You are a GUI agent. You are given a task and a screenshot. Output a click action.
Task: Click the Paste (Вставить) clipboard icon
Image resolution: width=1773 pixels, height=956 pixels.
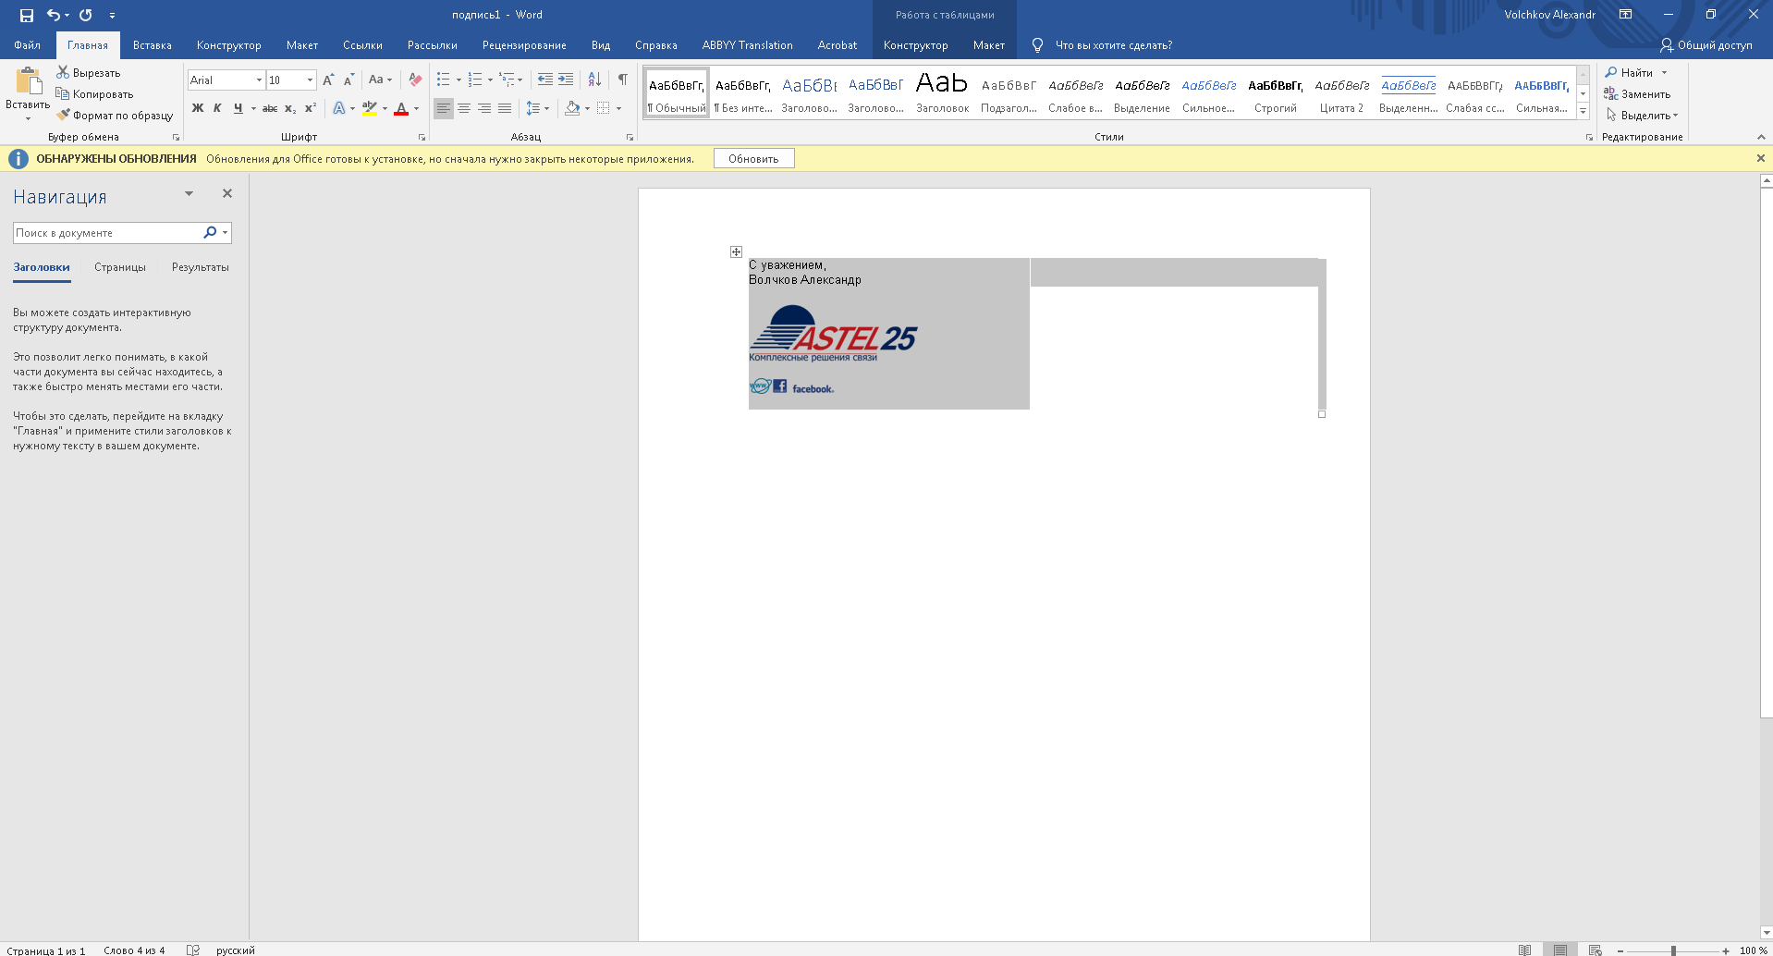point(29,81)
